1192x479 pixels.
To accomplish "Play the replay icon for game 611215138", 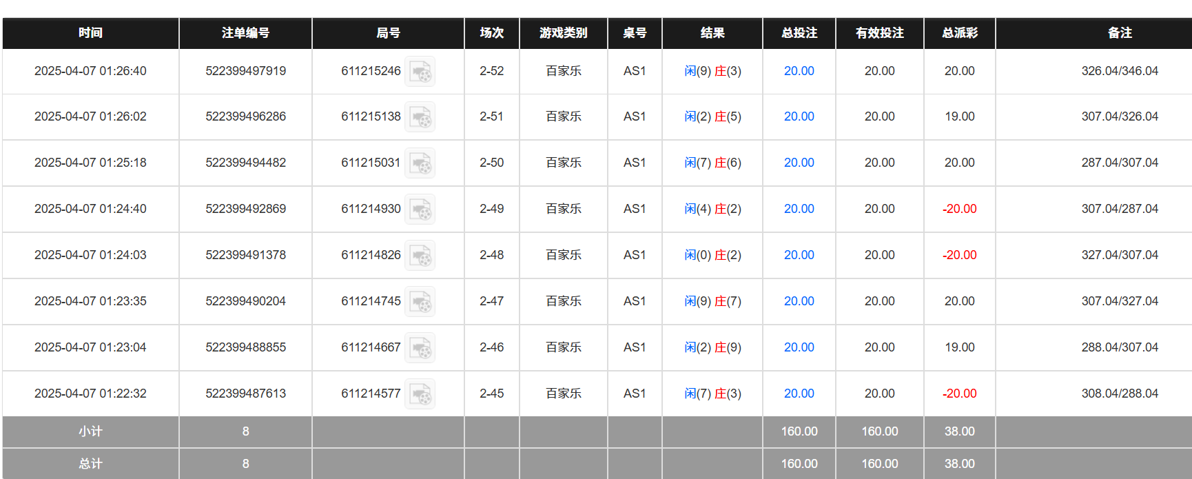I will 420,117.
